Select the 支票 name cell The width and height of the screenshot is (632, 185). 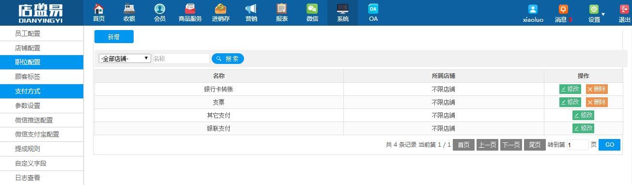tap(219, 102)
